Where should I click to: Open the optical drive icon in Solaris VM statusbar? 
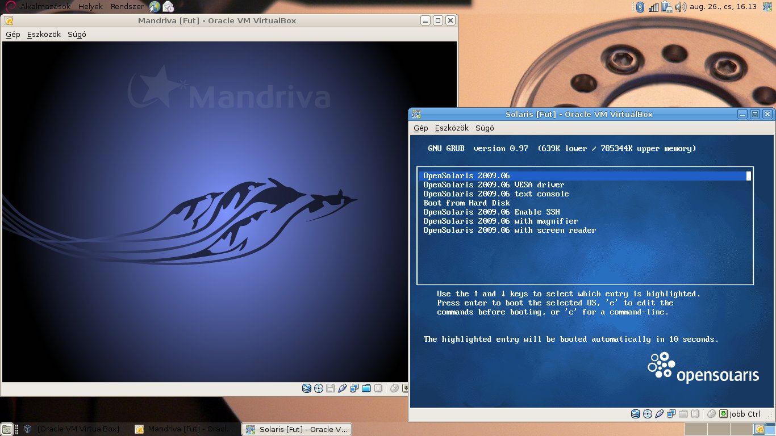(647, 413)
